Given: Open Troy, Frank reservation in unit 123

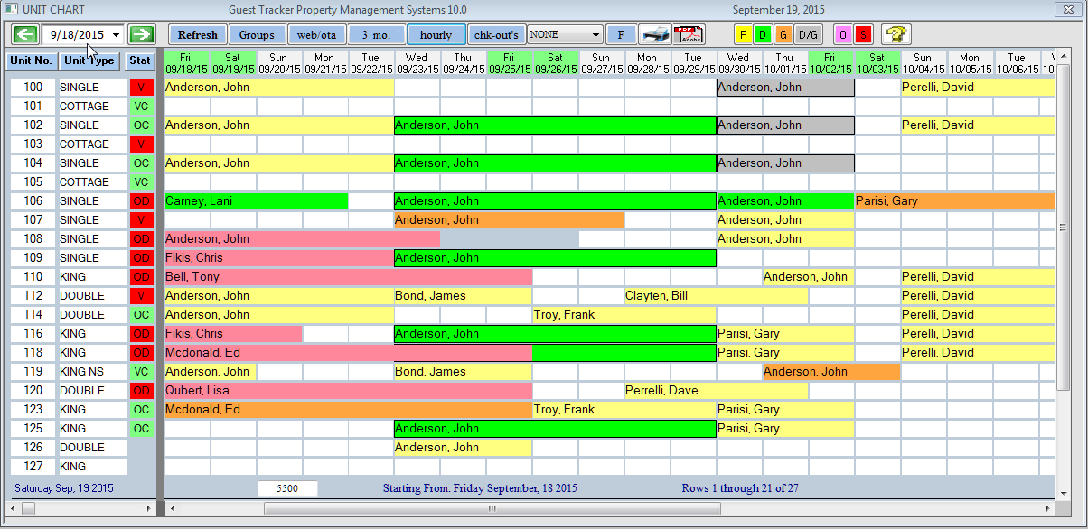Looking at the screenshot, I should (x=624, y=410).
